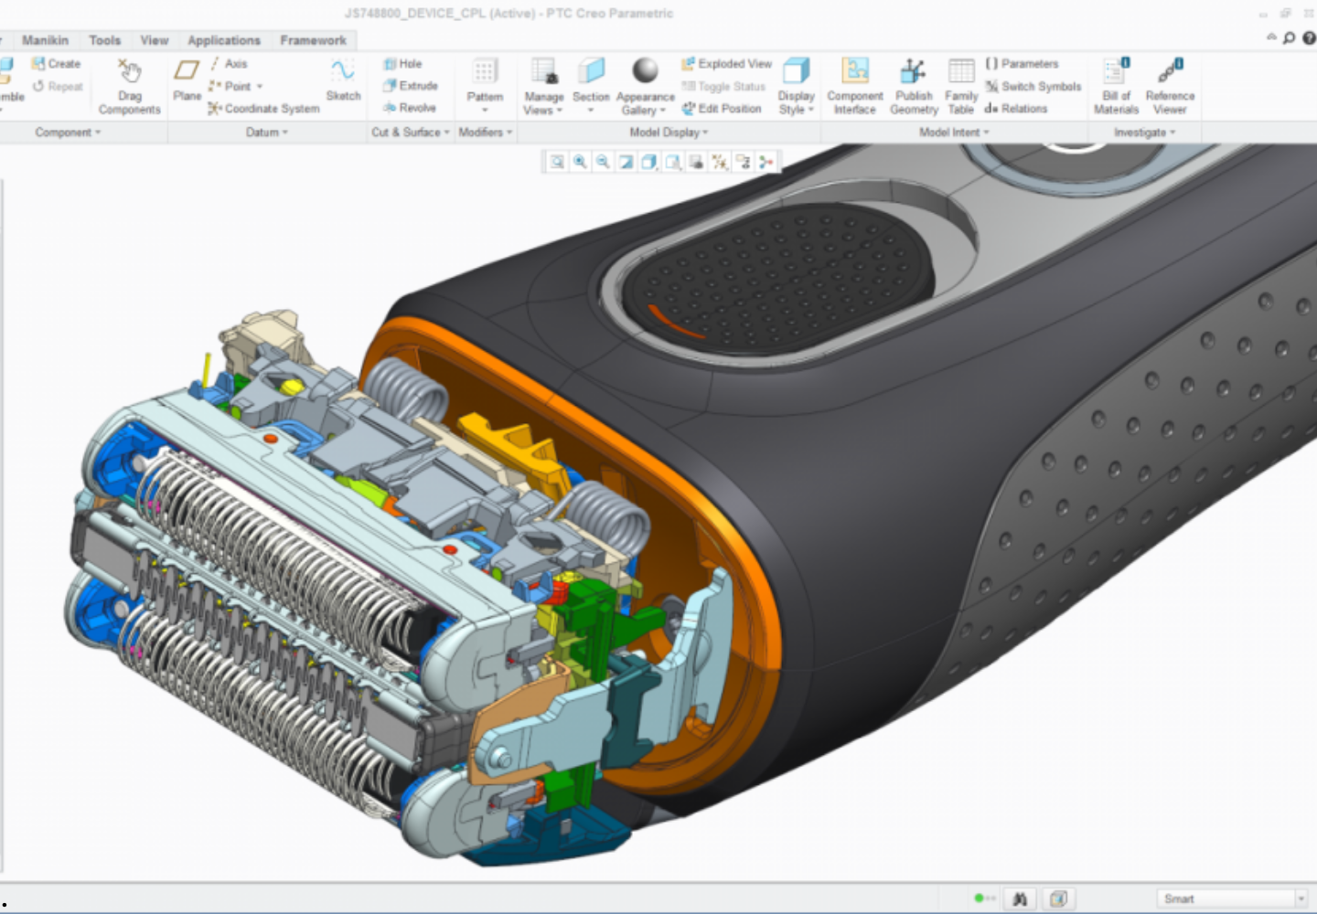Image resolution: width=1317 pixels, height=914 pixels.
Task: Select the Drag Components tool
Action: [129, 87]
